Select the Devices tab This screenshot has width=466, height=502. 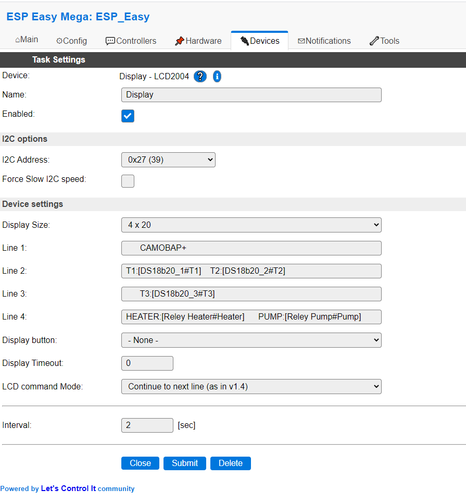click(260, 41)
